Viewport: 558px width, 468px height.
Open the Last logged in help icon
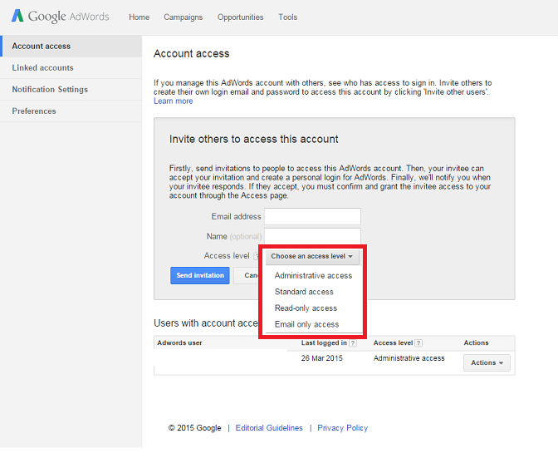353,343
